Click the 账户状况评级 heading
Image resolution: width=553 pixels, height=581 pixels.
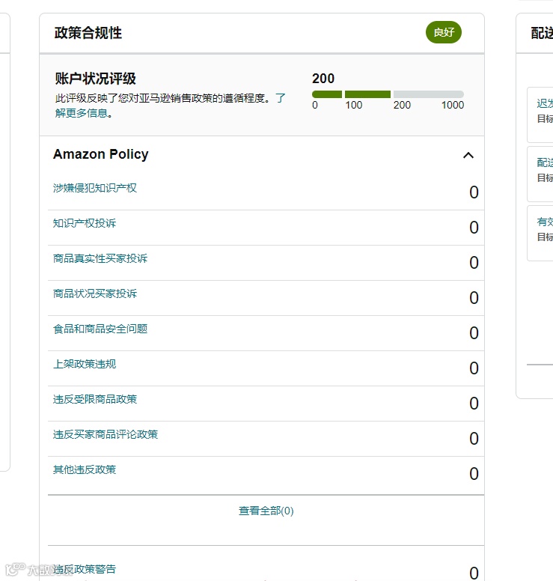(96, 79)
